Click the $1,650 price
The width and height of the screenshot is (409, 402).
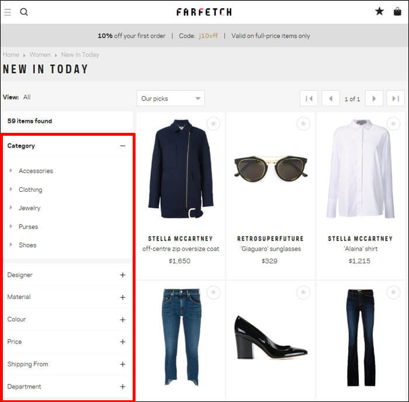coord(179,261)
